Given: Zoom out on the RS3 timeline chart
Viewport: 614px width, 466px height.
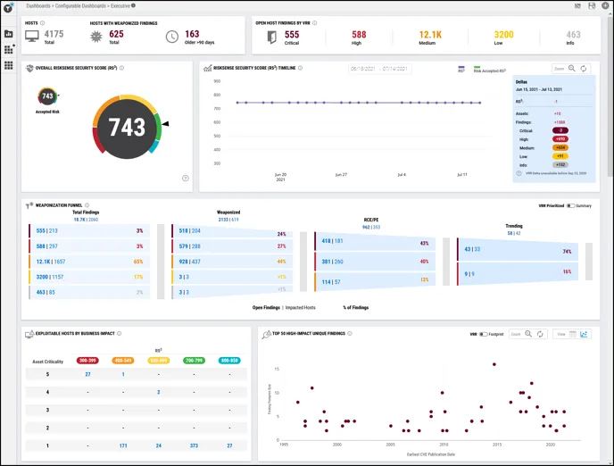Looking at the screenshot, I should click(x=572, y=69).
